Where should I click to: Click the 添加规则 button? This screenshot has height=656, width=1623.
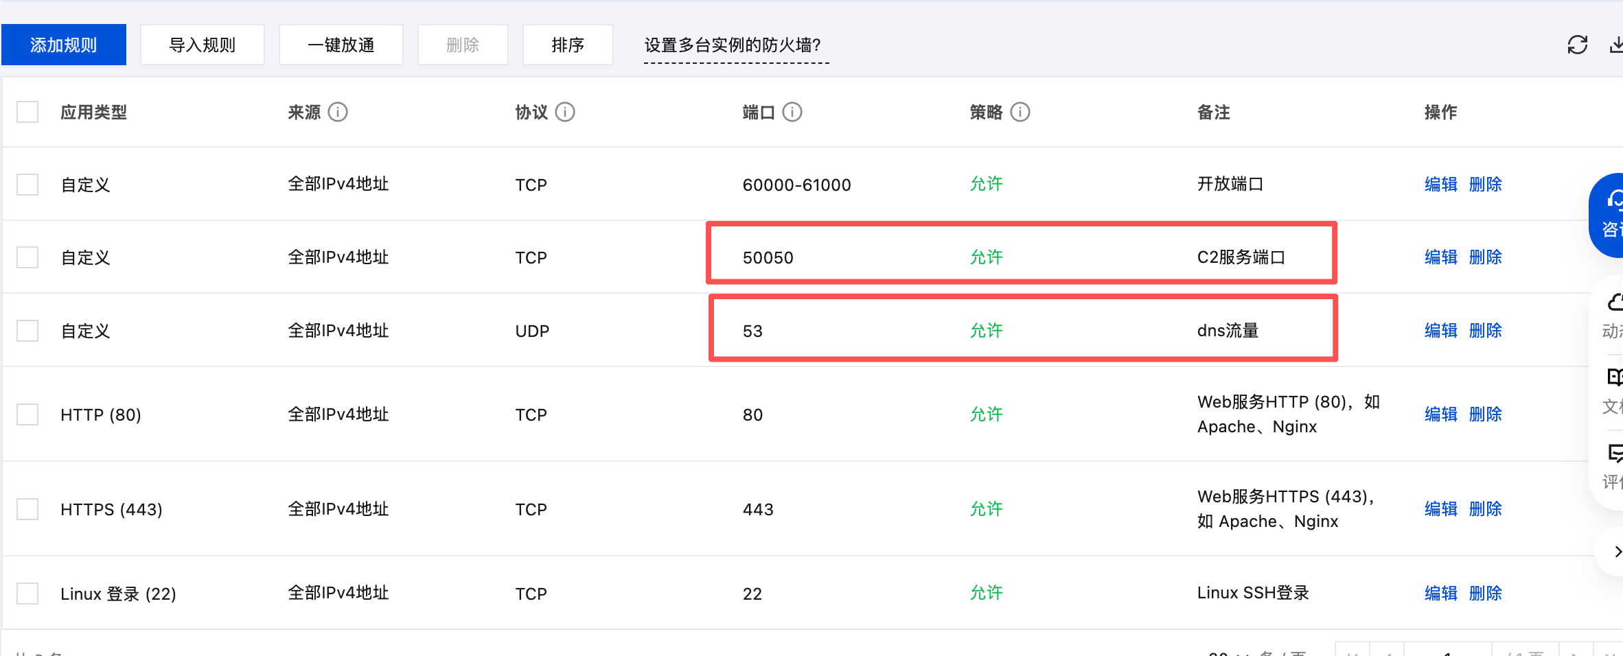(64, 44)
